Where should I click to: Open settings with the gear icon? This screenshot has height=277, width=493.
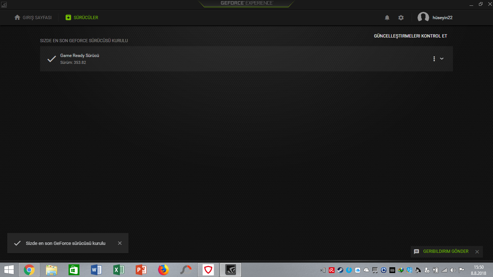401,17
